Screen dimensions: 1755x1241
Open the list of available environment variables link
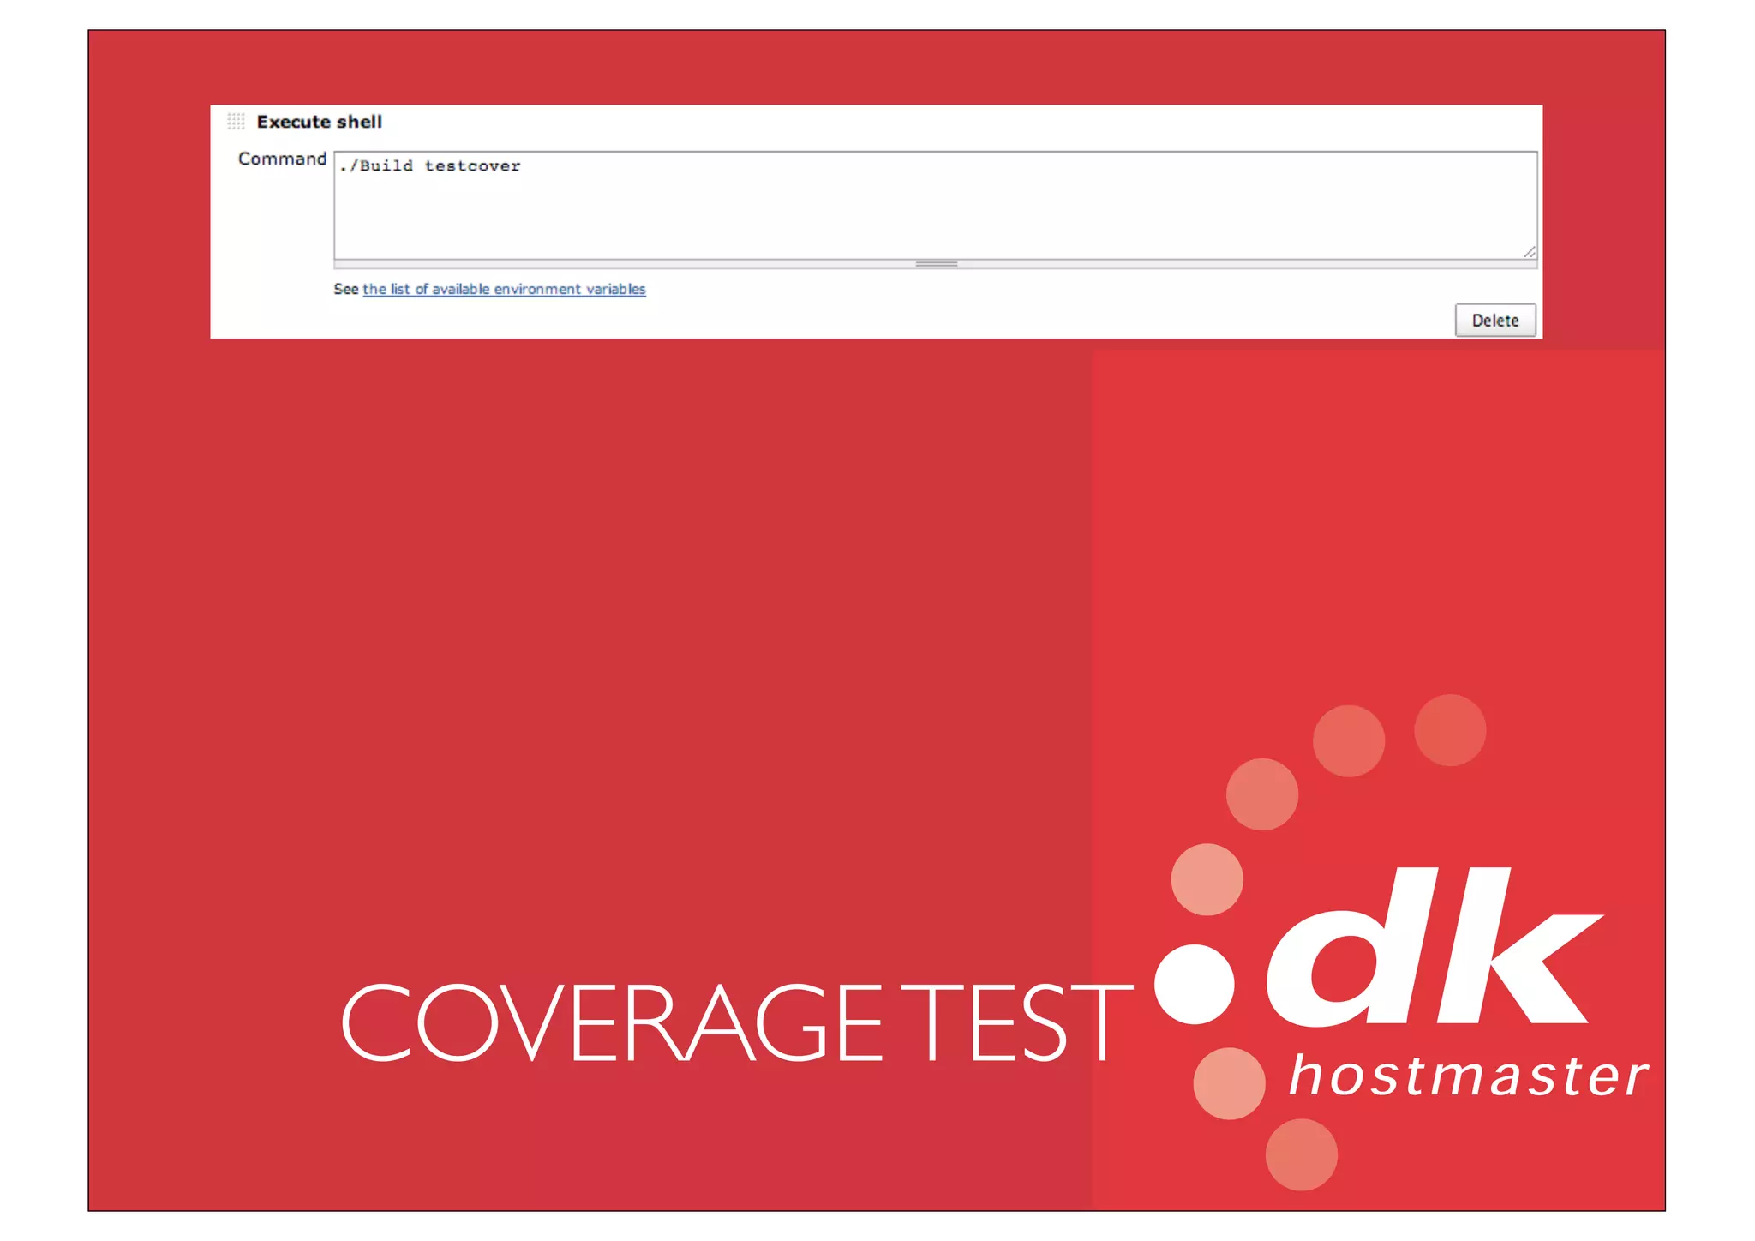tap(504, 290)
